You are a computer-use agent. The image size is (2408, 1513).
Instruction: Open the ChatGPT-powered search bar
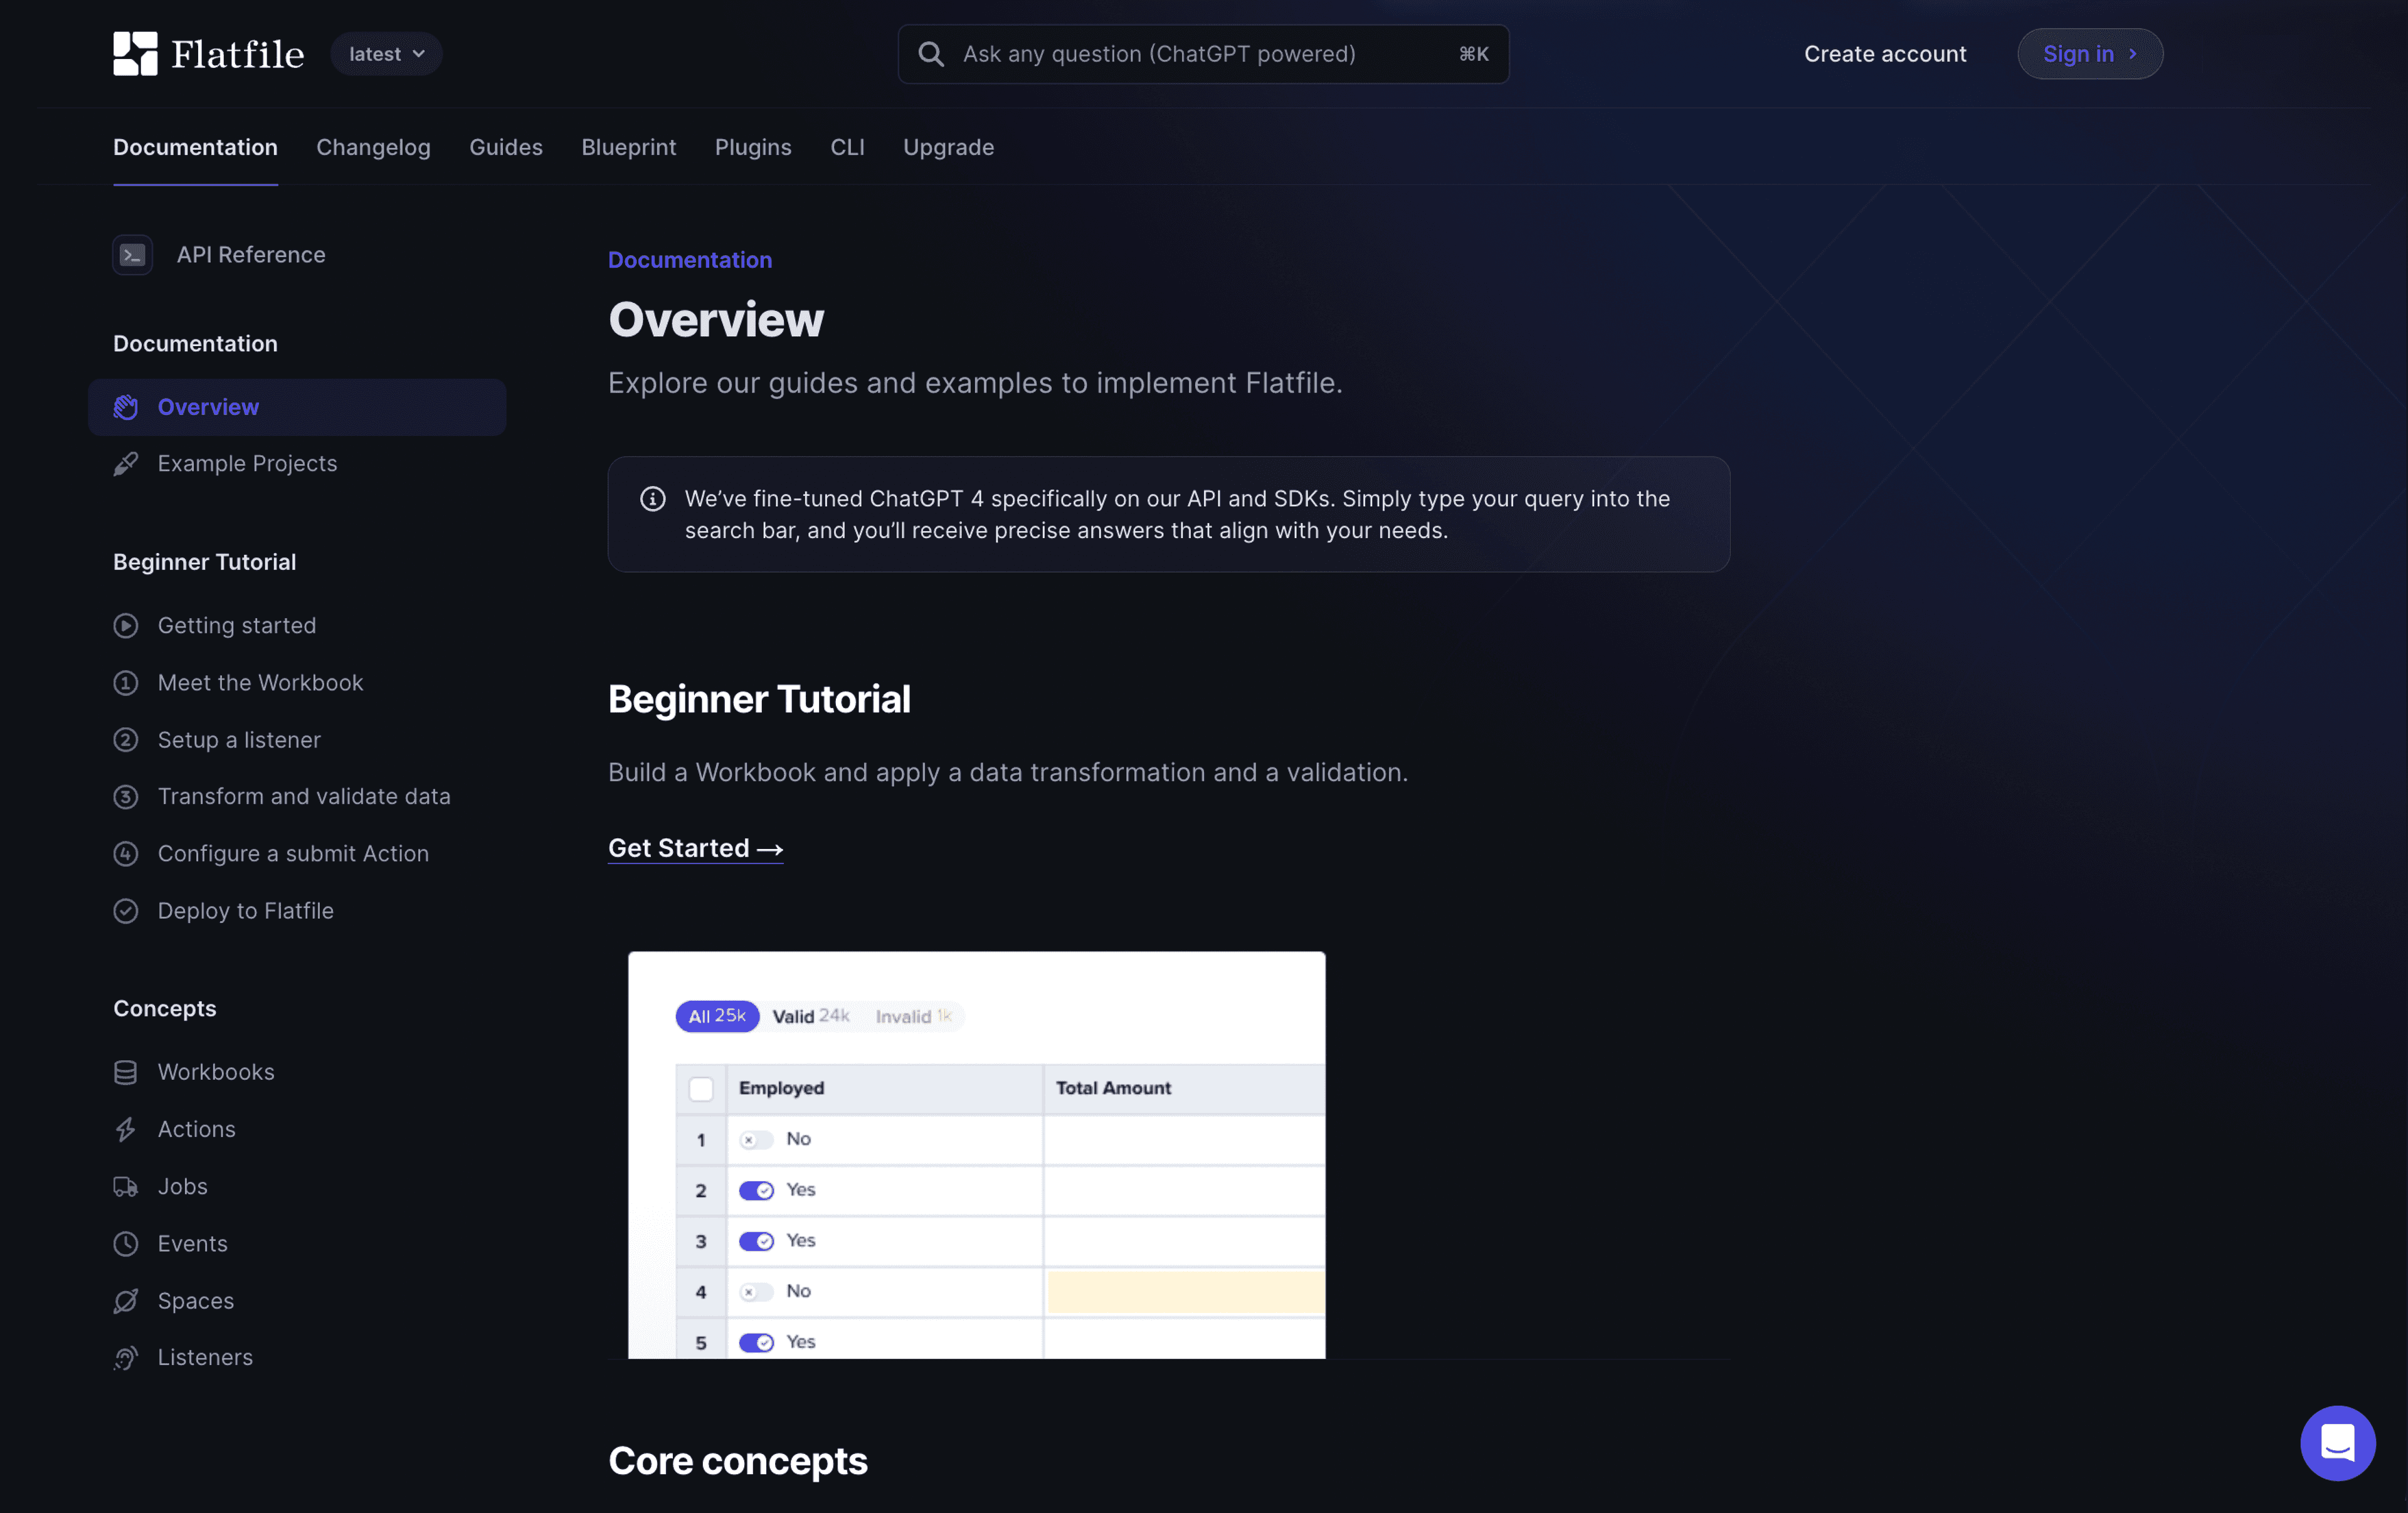pos(1204,52)
